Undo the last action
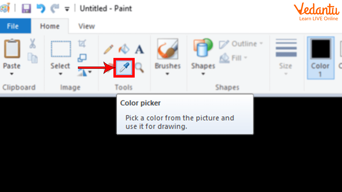The image size is (342, 192). 41,8
